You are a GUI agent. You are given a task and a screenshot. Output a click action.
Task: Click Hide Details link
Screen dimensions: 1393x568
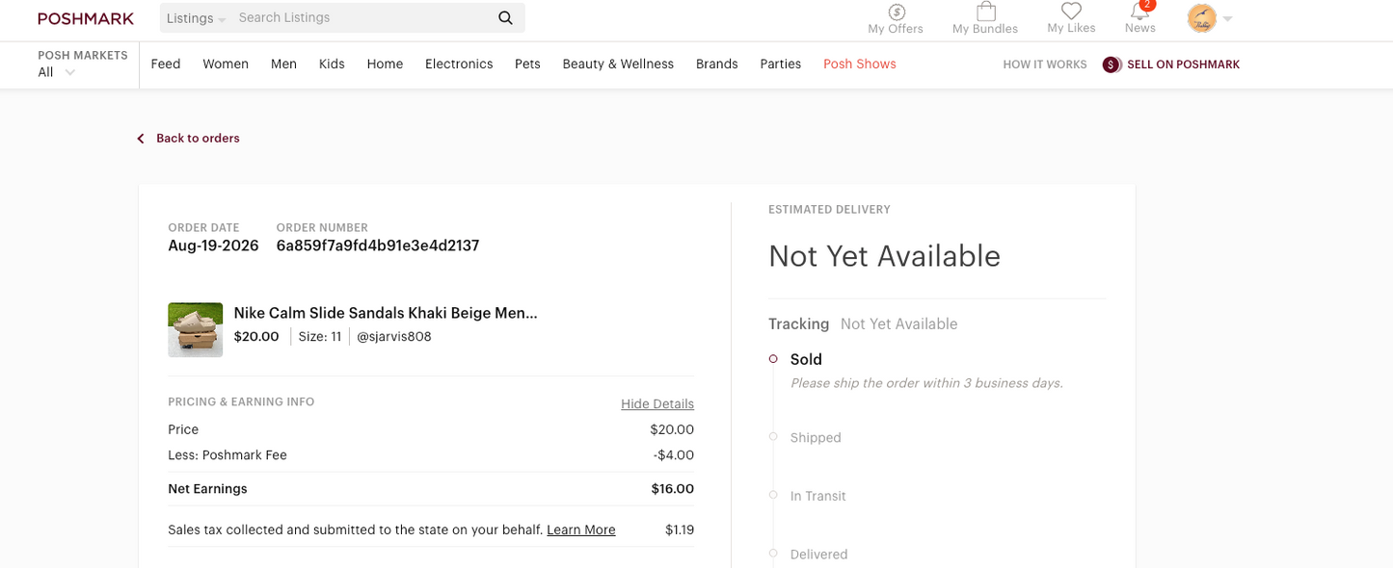click(x=657, y=404)
